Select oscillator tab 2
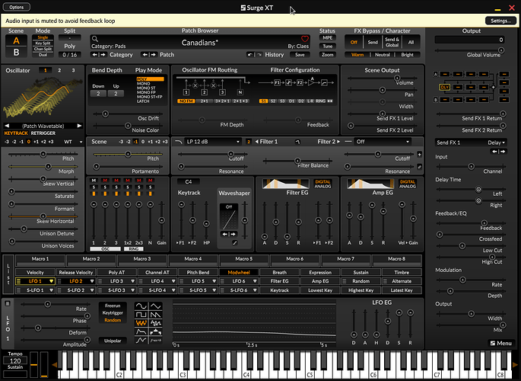This screenshot has width=521, height=381. tap(59, 70)
